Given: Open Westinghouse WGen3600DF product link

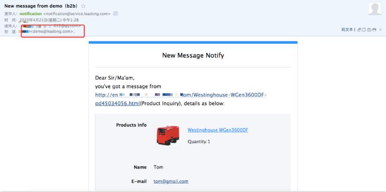Looking at the screenshot, I should click(x=218, y=130).
